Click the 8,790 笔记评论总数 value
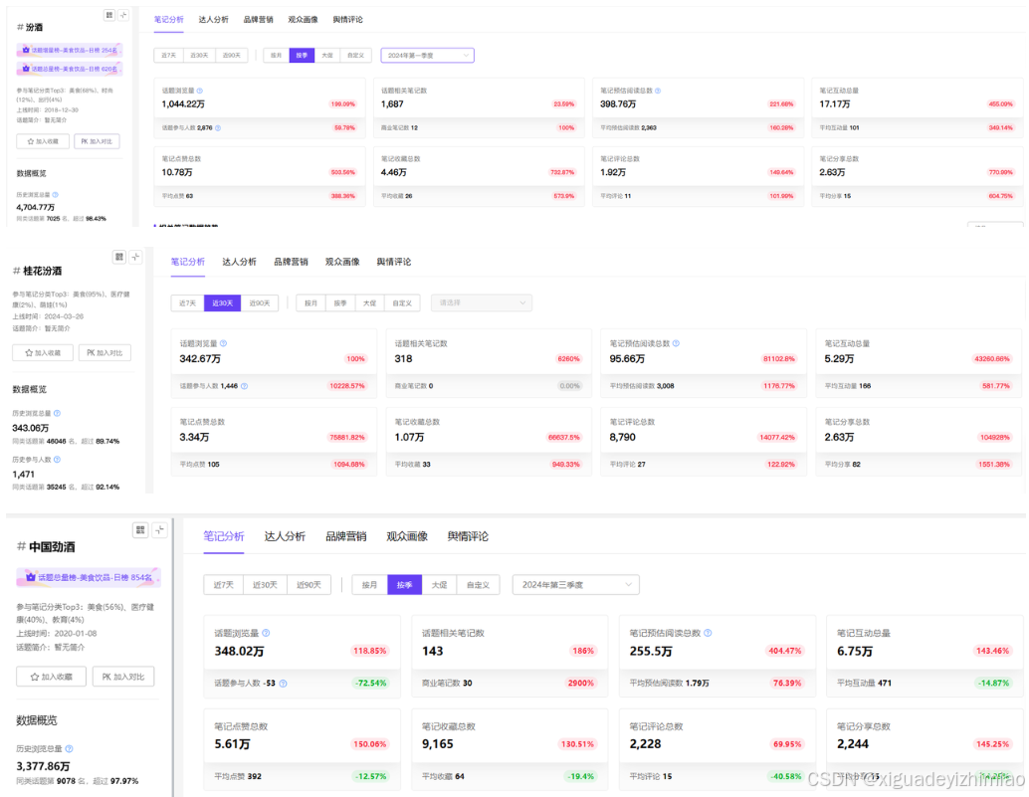 point(622,437)
